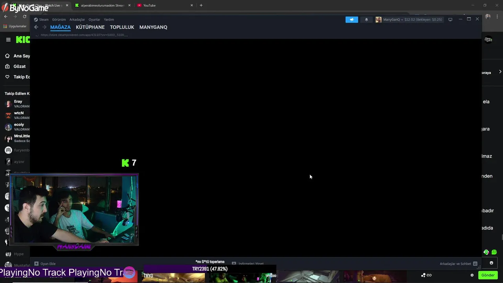Open the Görünüm menu

[59, 20]
